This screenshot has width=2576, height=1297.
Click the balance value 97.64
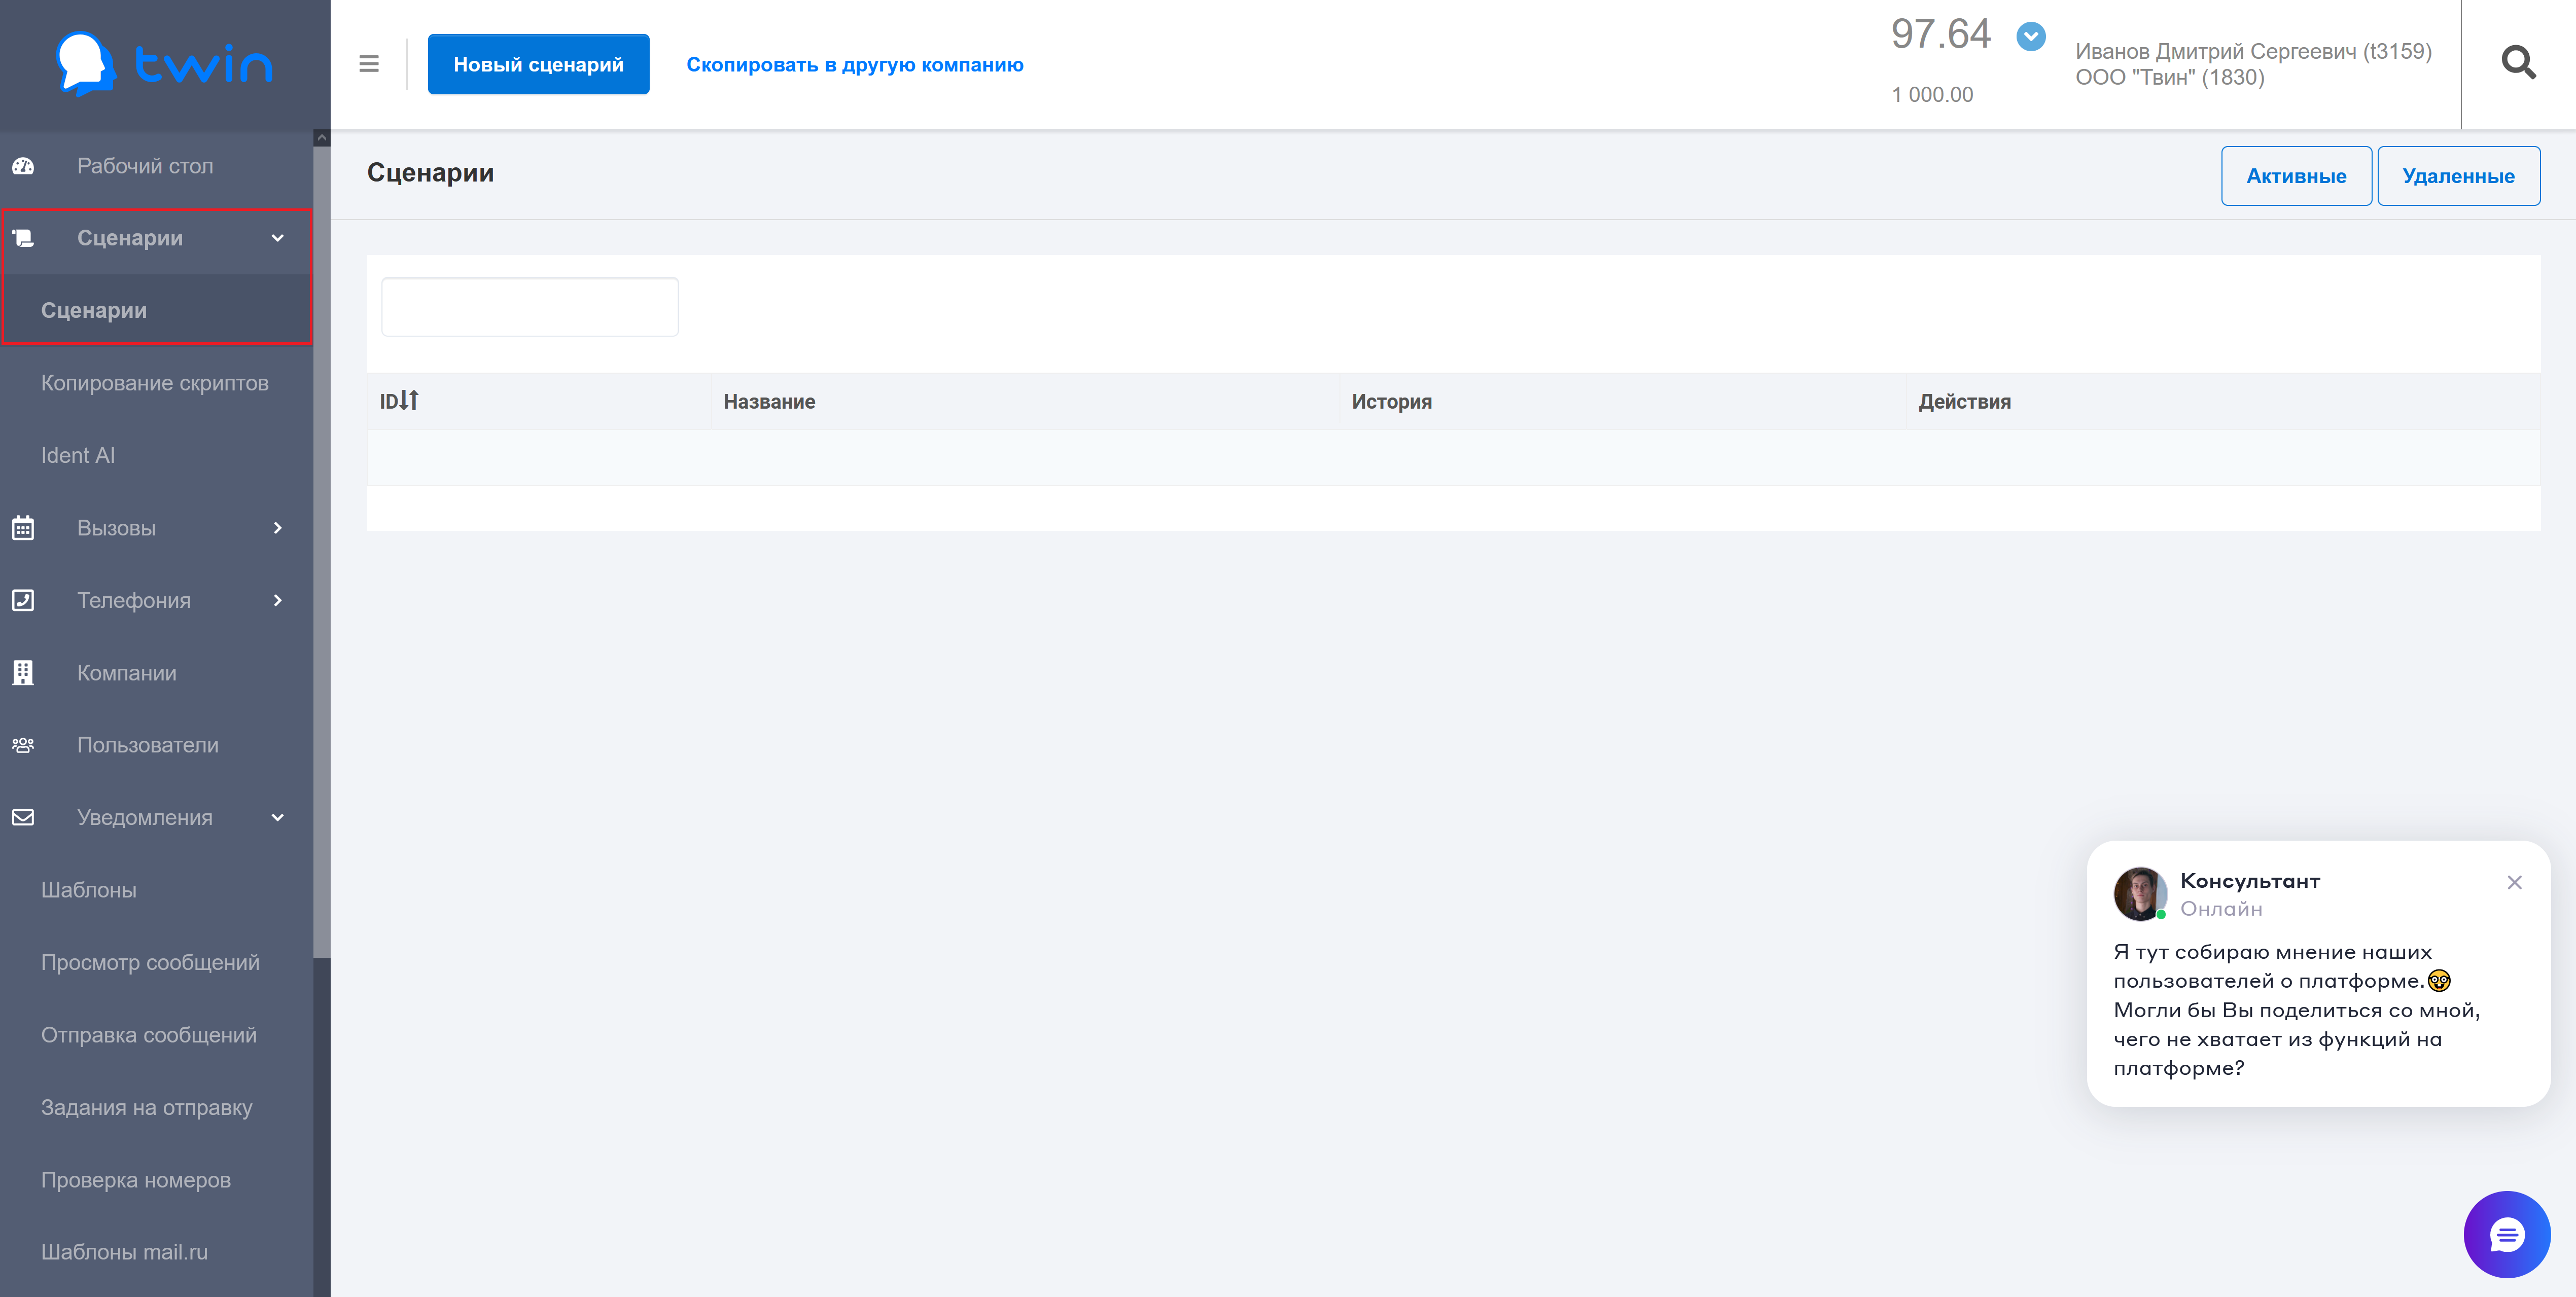[1940, 34]
